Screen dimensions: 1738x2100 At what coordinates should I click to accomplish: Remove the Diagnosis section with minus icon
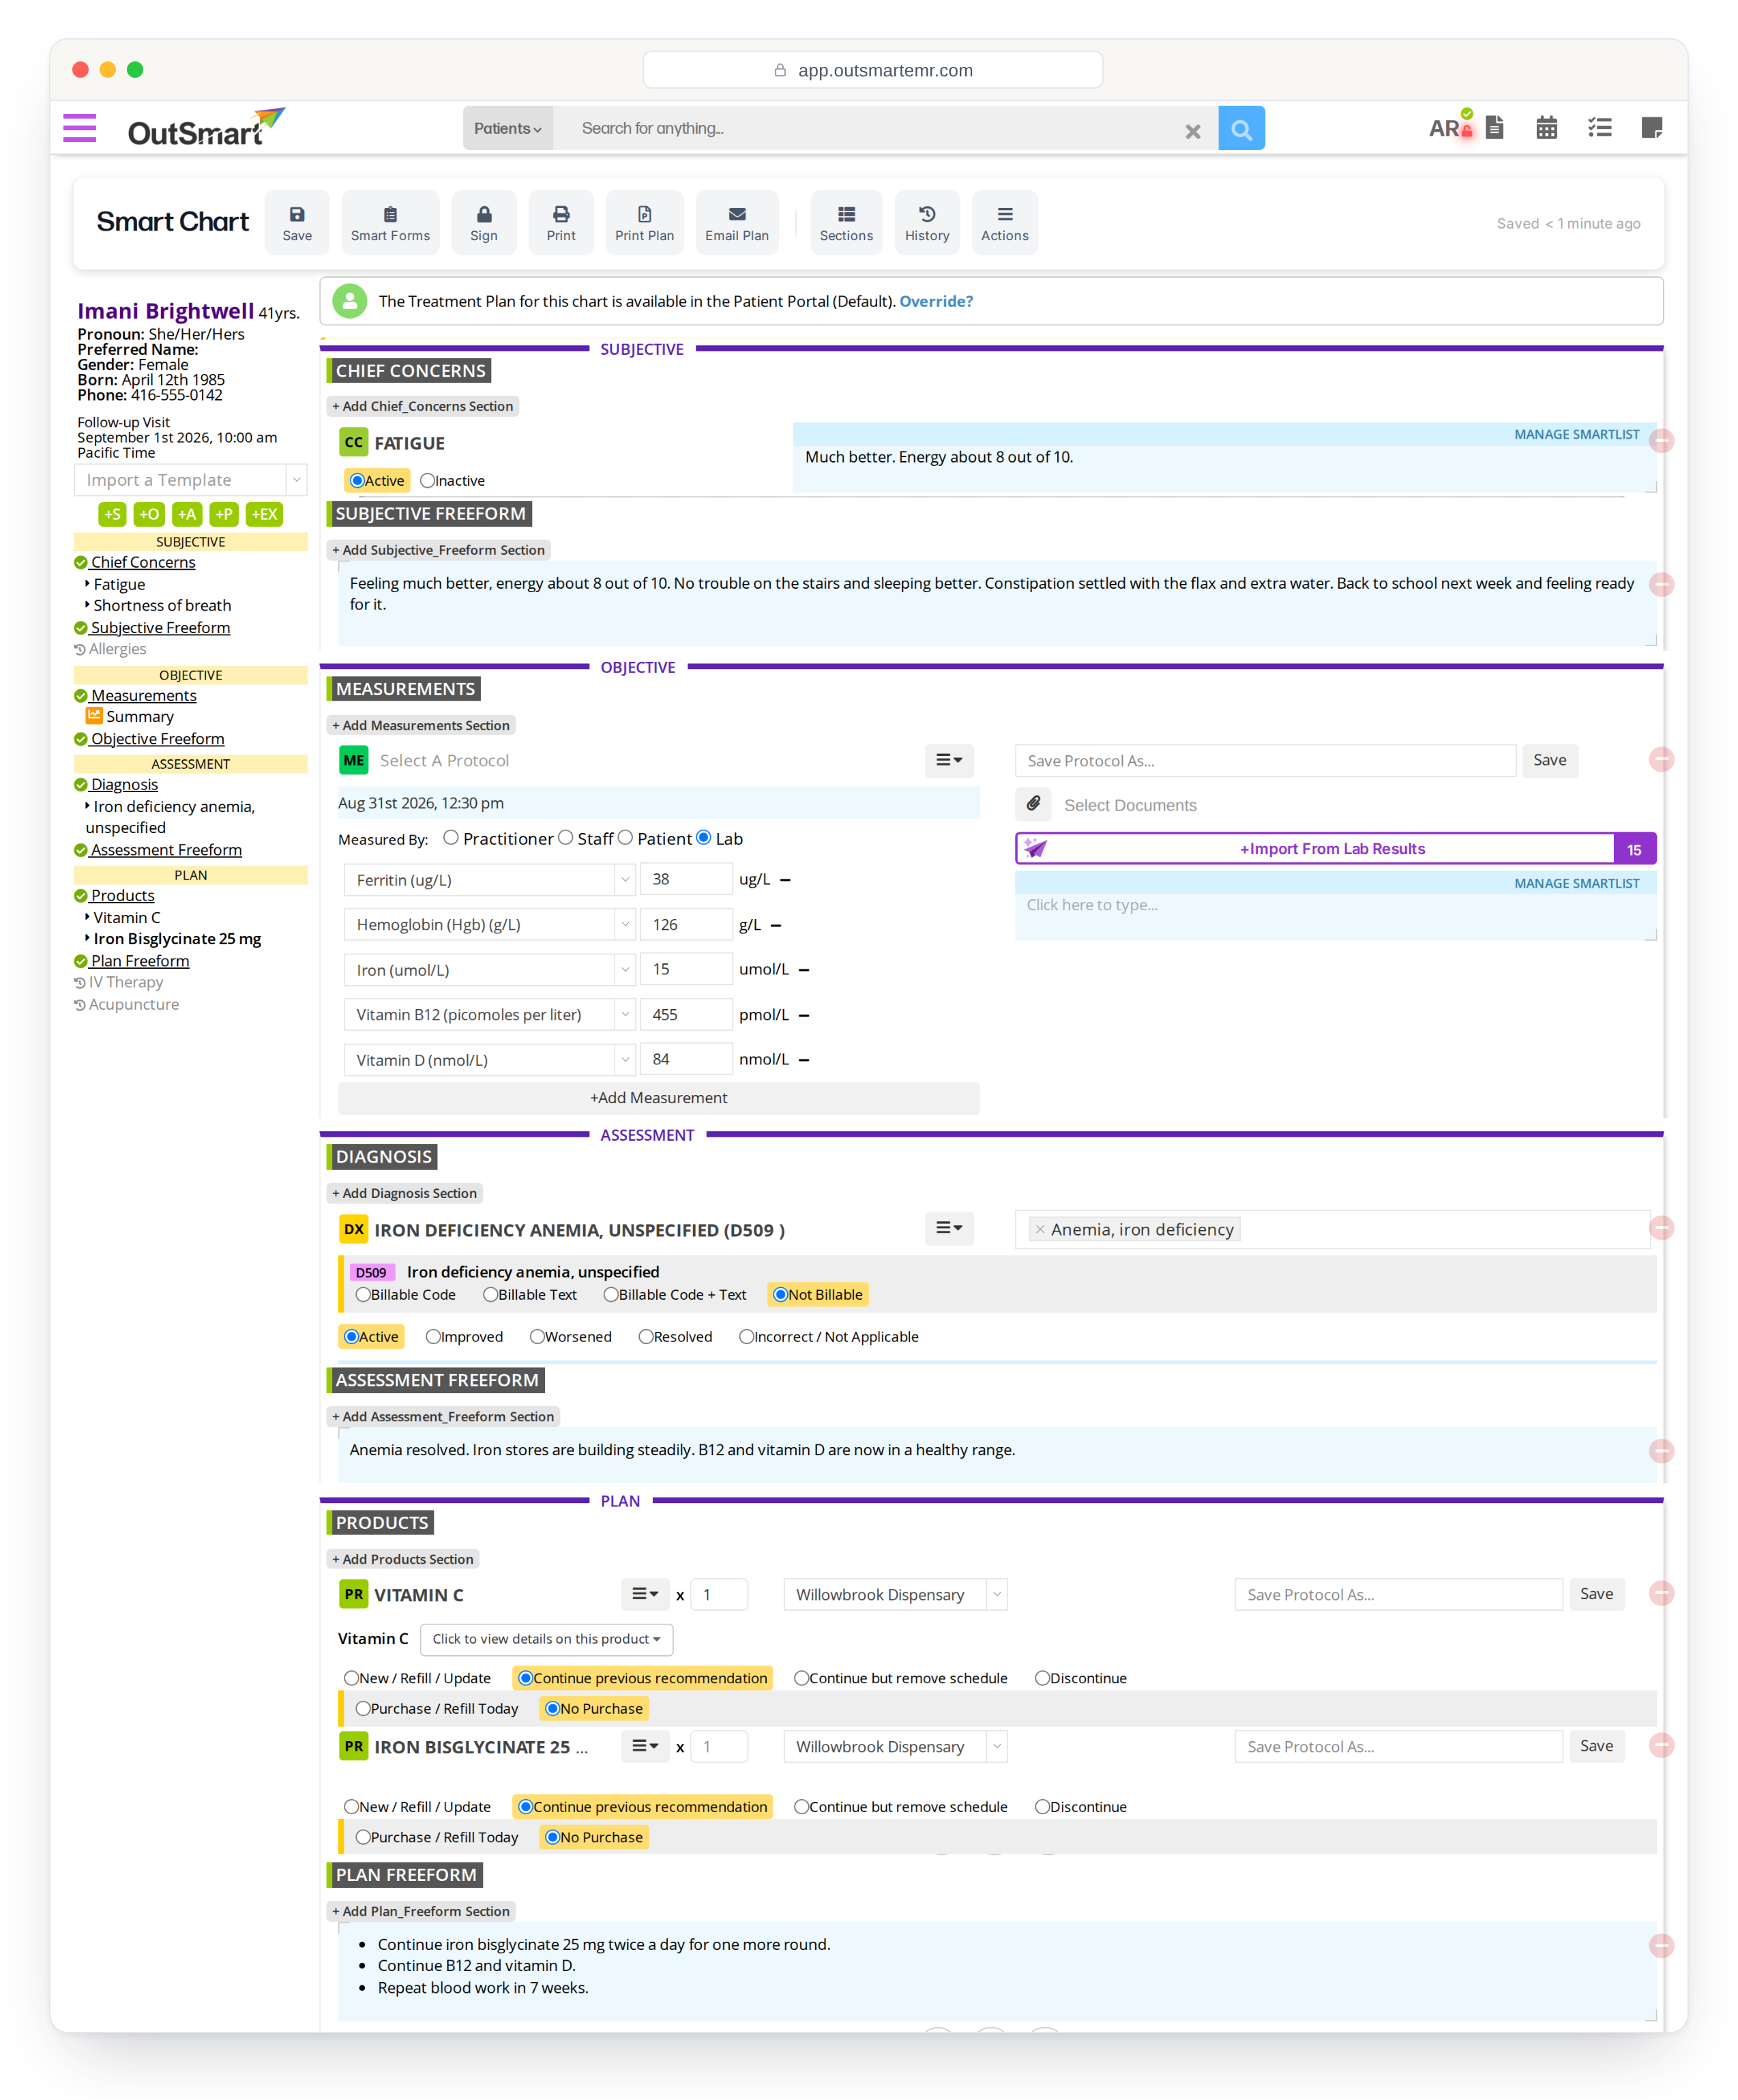1661,1227
